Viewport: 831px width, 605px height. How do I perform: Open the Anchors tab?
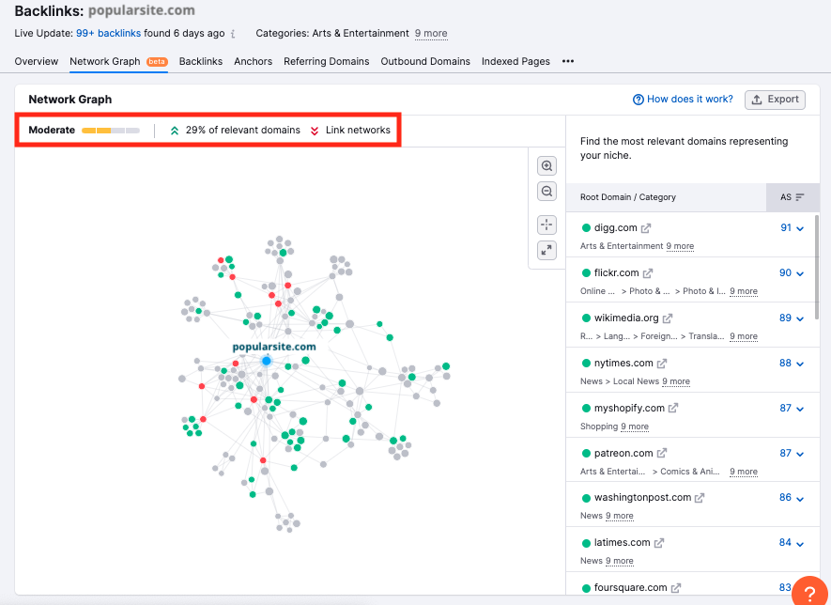click(253, 62)
